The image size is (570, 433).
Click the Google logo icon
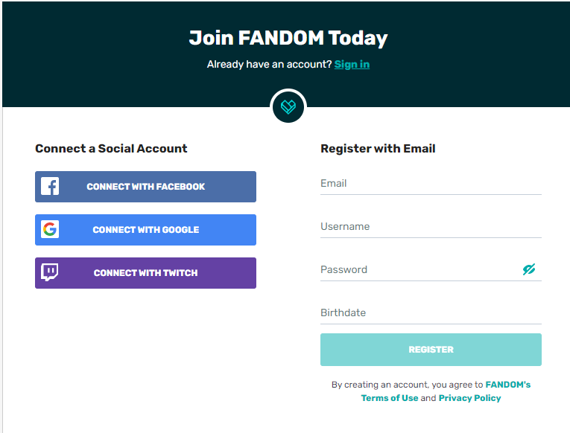pos(50,230)
